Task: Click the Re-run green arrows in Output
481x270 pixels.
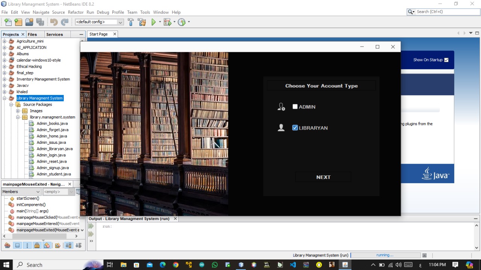Action: (x=91, y=226)
